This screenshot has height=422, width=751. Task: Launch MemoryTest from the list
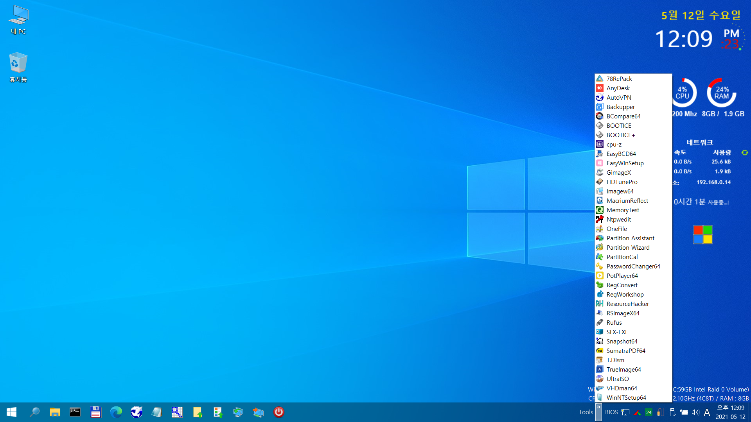(x=633, y=210)
